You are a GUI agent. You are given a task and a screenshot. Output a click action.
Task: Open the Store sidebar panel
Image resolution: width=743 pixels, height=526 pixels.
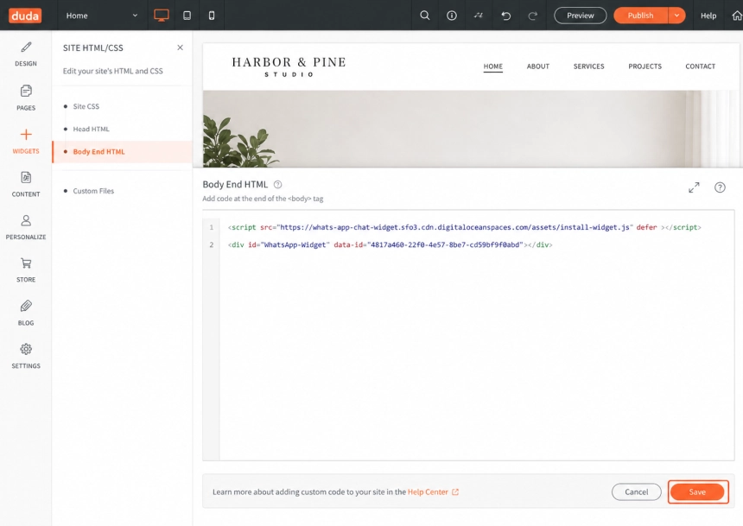pyautogui.click(x=26, y=270)
